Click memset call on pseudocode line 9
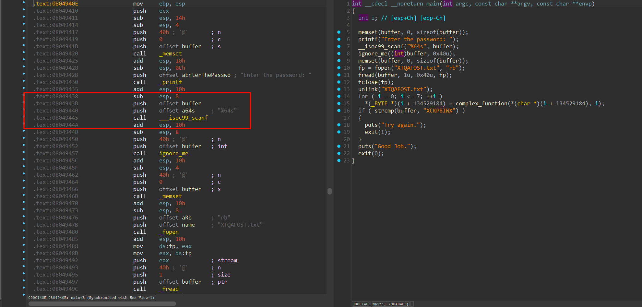This screenshot has width=642, height=307. pos(368,61)
